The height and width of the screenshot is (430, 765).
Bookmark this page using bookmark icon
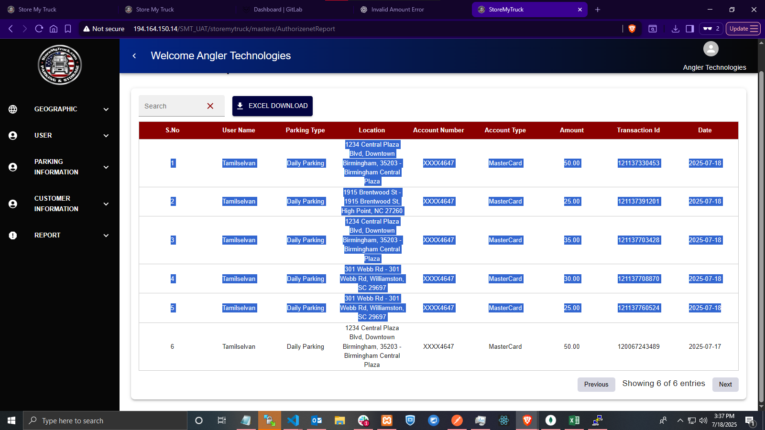coord(68,29)
